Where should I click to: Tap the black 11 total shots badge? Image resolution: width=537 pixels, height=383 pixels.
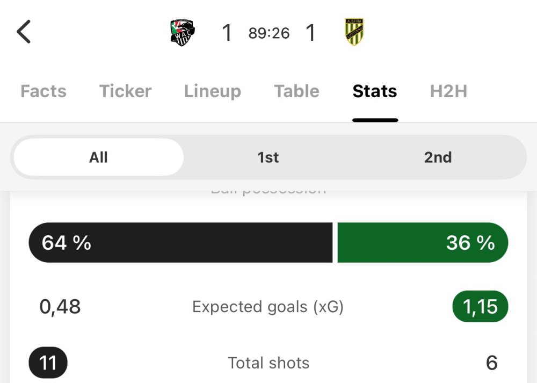tap(48, 363)
